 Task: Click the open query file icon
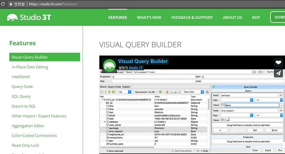pyautogui.click(x=254, y=72)
